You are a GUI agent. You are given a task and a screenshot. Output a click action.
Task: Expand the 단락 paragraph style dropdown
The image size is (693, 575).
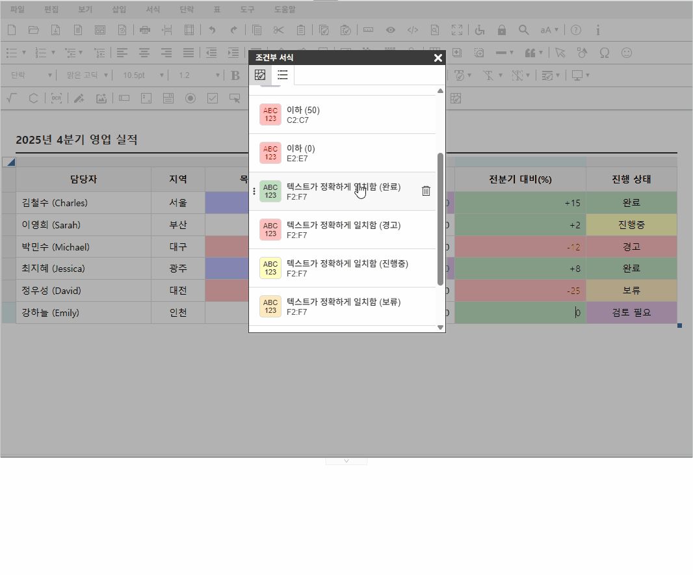pyautogui.click(x=31, y=75)
